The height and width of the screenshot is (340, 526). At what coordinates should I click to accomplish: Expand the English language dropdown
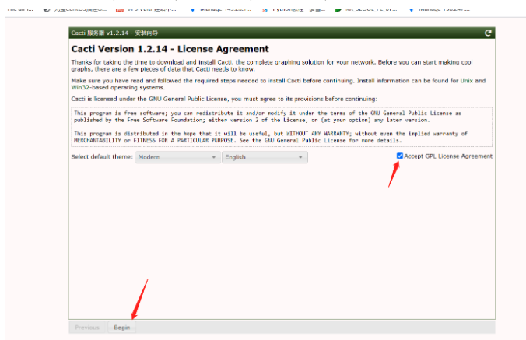click(265, 157)
